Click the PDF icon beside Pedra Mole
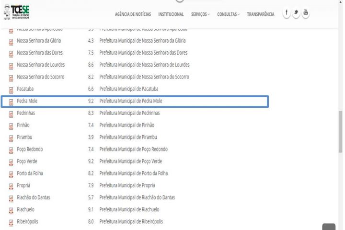 pos(11,102)
